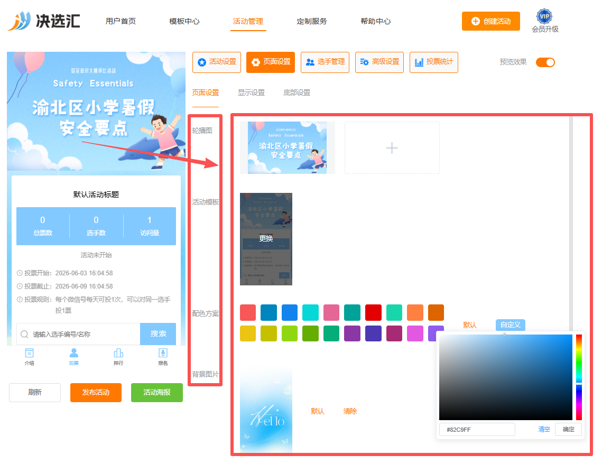The image size is (602, 464).
Task: Click 清除 beside background image
Action: (x=350, y=411)
